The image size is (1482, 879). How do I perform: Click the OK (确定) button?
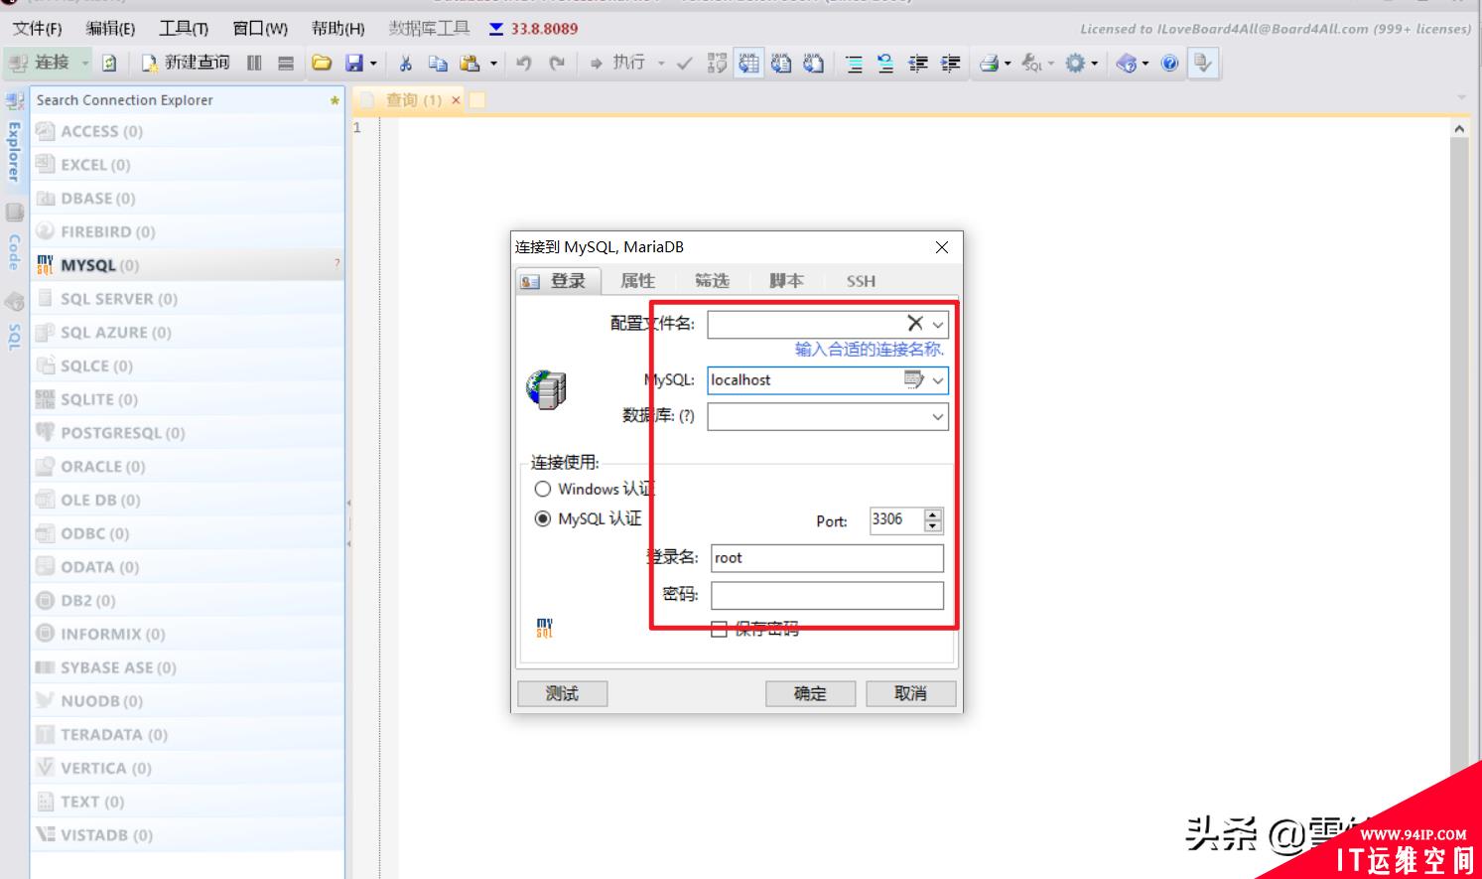tap(810, 693)
